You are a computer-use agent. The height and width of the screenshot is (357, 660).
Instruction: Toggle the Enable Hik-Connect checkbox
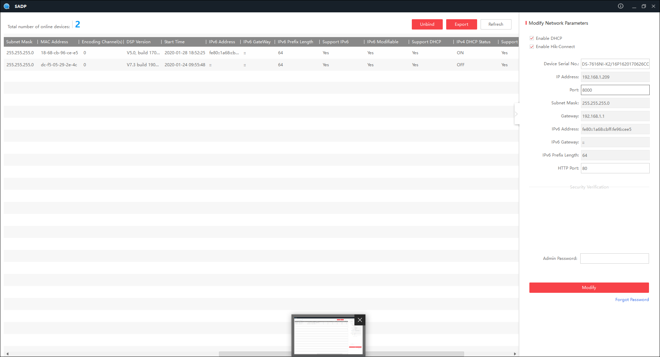click(532, 47)
